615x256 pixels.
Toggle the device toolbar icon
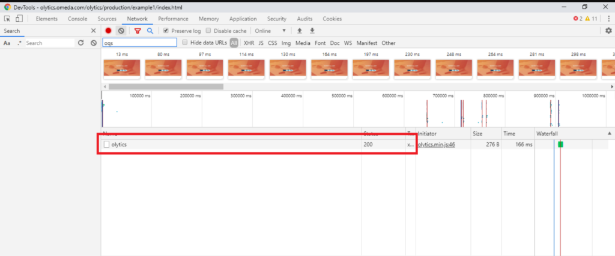pos(19,19)
